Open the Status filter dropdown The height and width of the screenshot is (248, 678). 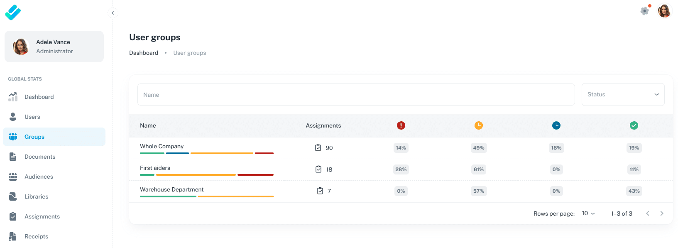click(623, 95)
